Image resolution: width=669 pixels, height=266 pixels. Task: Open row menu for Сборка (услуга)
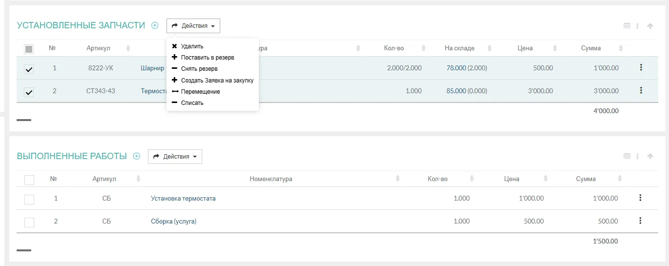(640, 221)
